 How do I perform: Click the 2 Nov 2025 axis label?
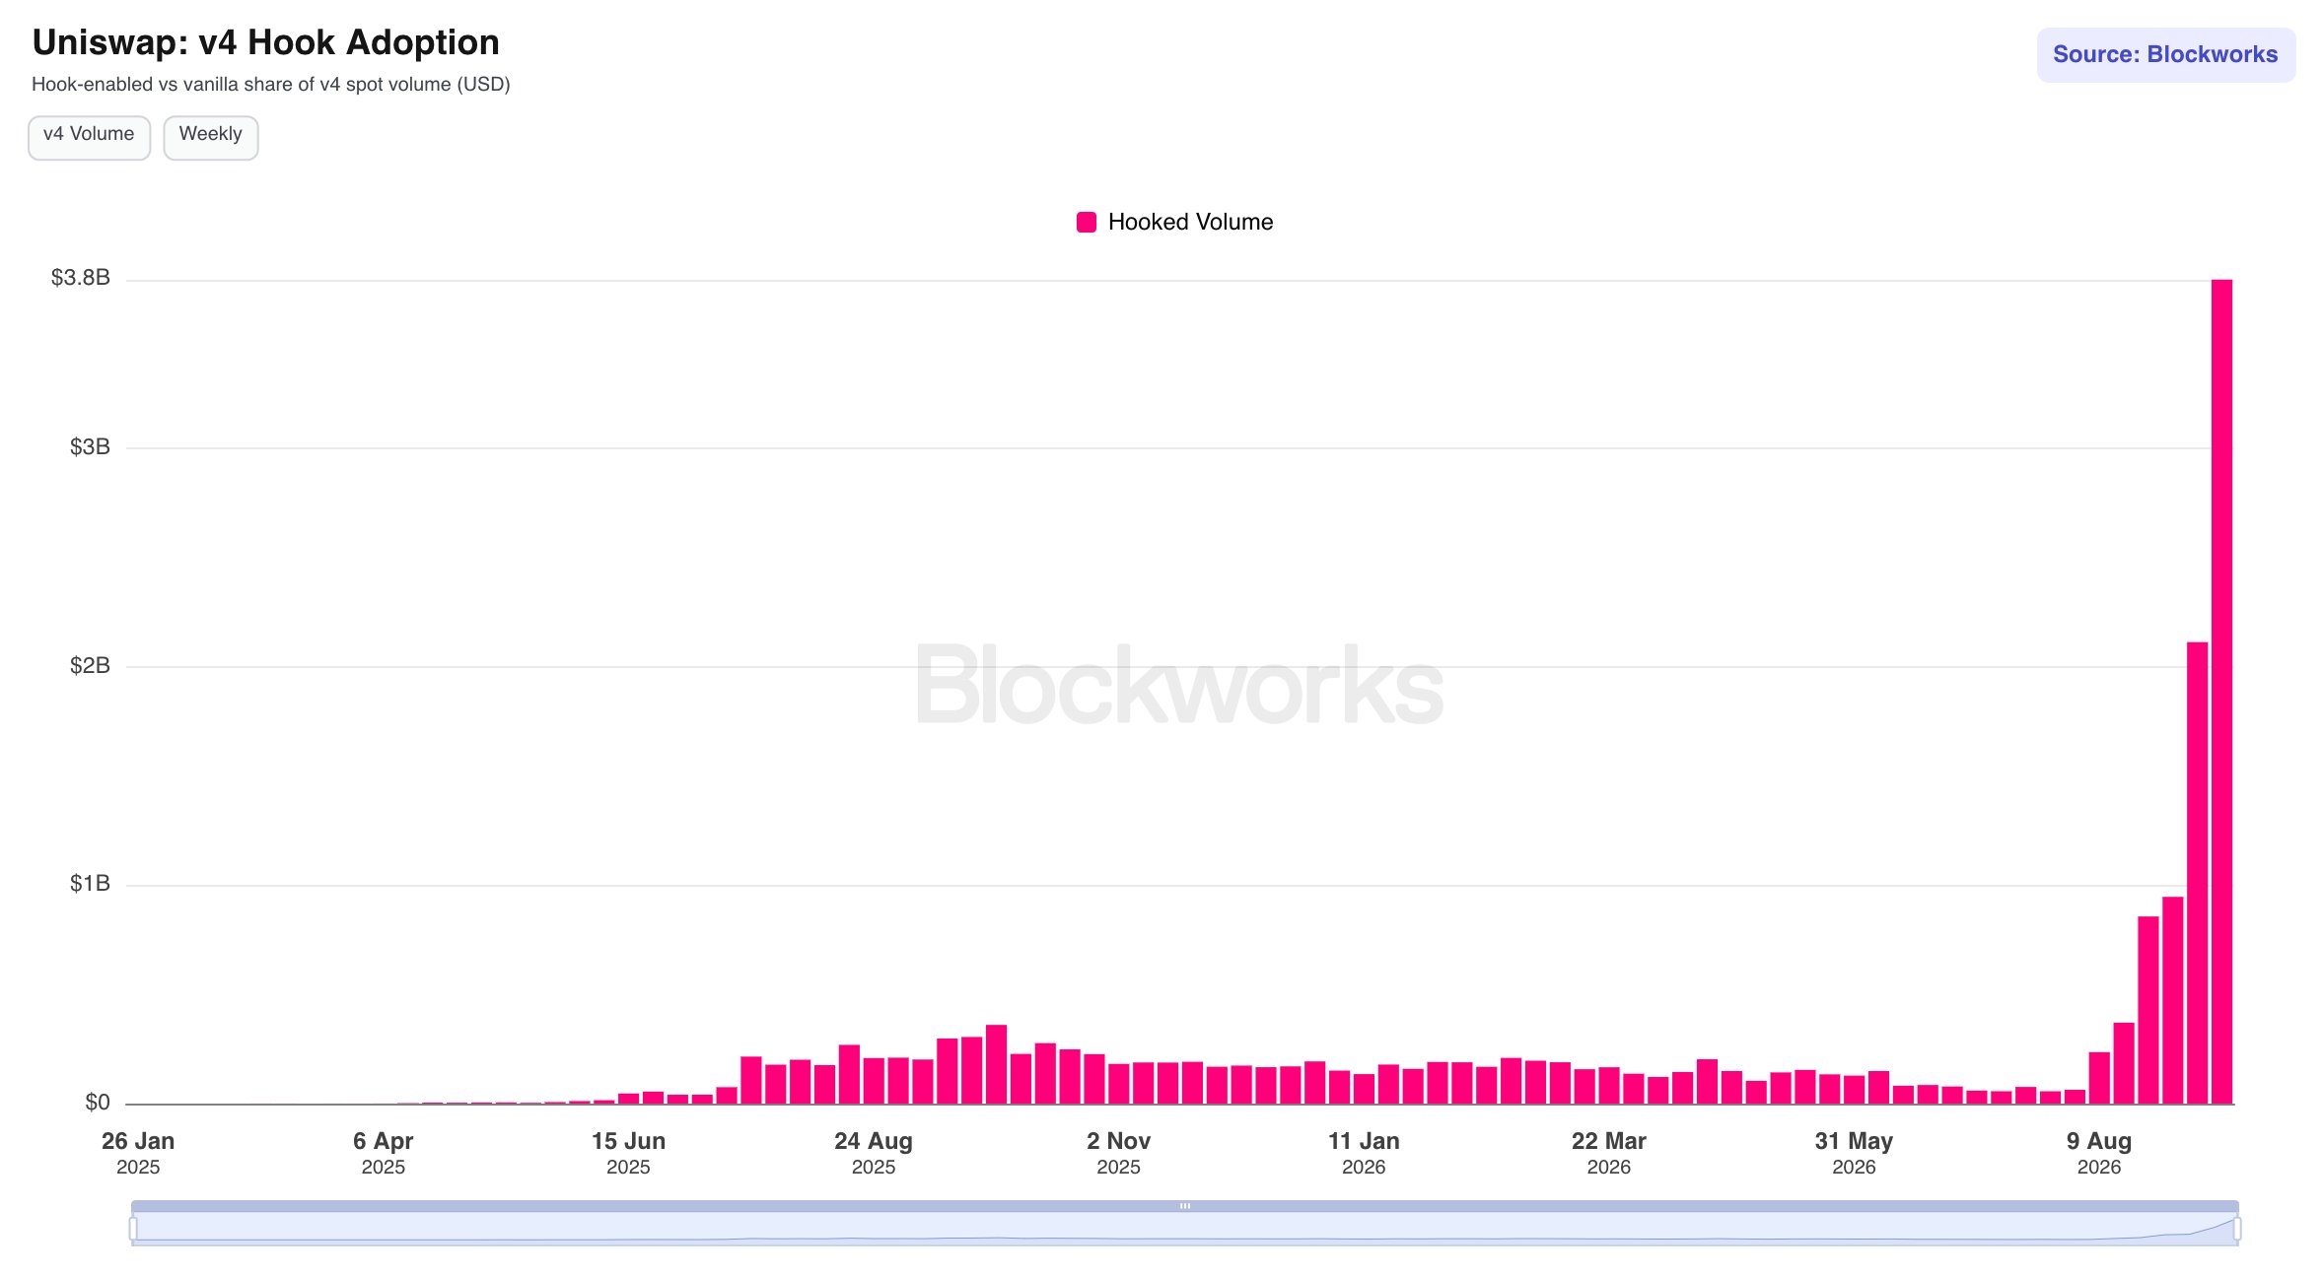pyautogui.click(x=1119, y=1153)
